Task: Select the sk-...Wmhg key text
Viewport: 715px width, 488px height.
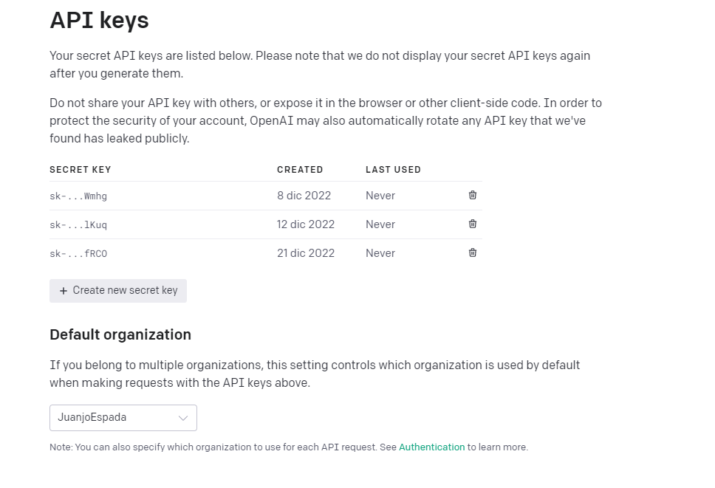Action: [x=78, y=196]
